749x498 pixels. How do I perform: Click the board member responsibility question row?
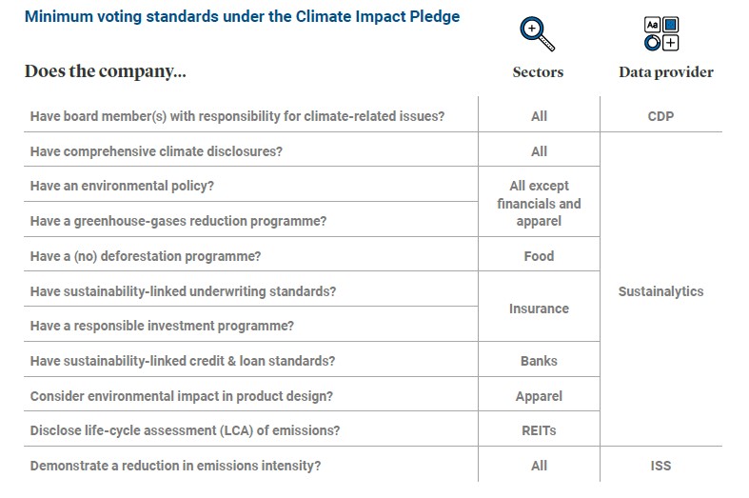[x=238, y=116]
